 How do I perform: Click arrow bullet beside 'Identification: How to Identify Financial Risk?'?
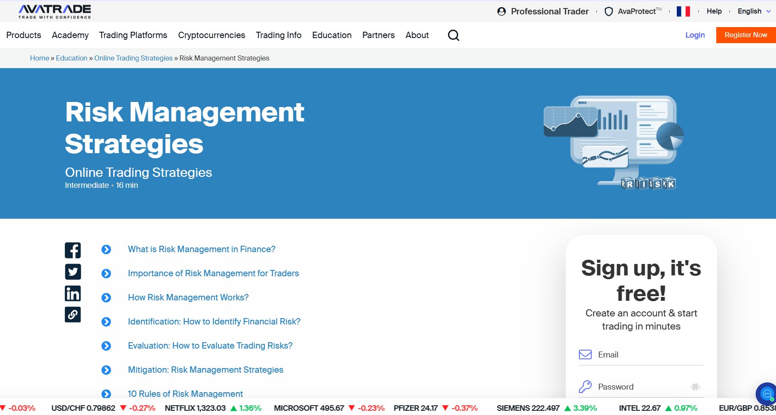[x=106, y=322]
